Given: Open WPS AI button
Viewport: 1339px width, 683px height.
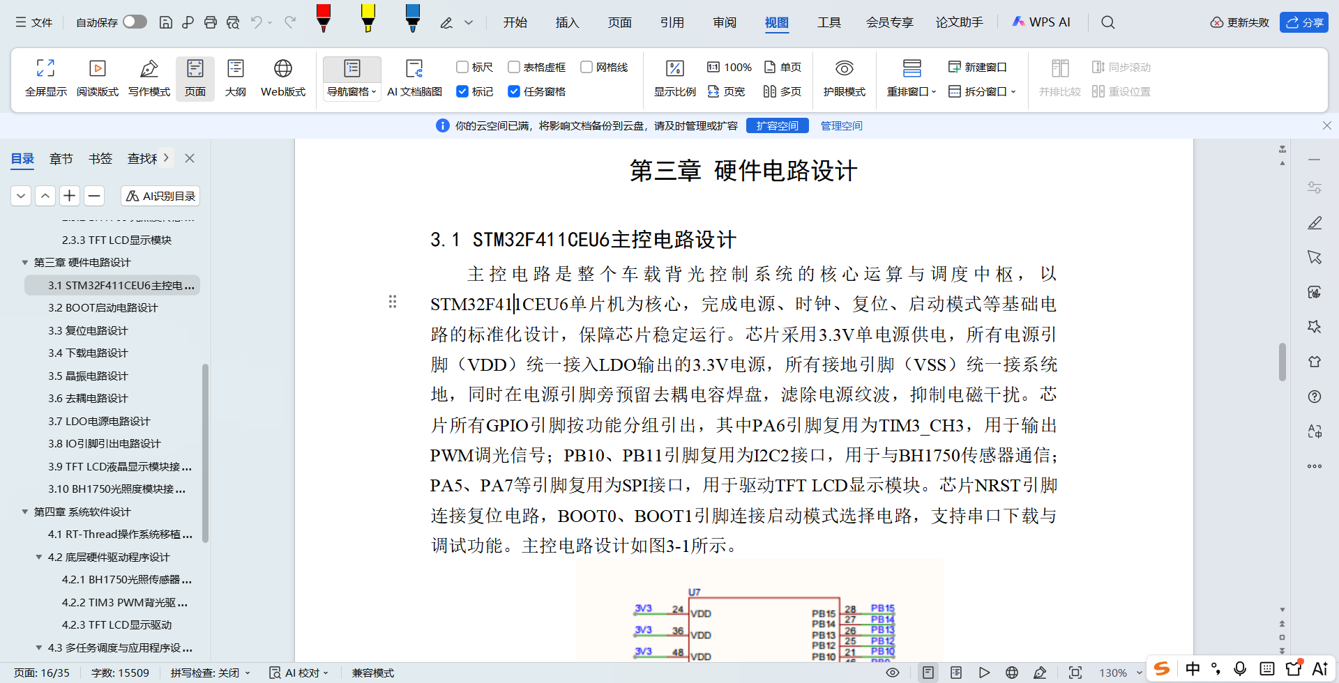Looking at the screenshot, I should pos(1041,22).
